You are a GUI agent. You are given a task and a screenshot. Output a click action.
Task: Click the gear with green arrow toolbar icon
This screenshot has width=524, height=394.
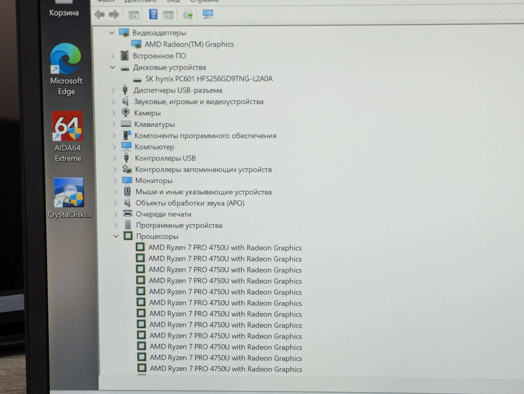click(188, 15)
